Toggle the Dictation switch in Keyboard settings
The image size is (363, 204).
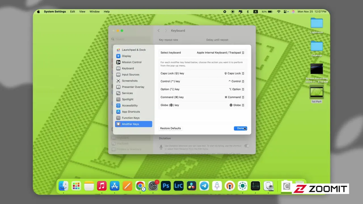click(247, 146)
